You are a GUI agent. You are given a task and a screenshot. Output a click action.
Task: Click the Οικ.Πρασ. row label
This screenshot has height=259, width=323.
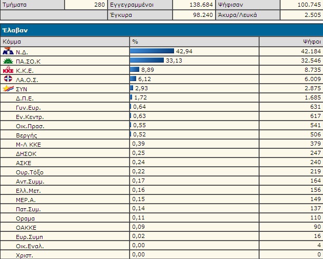(x=30, y=126)
